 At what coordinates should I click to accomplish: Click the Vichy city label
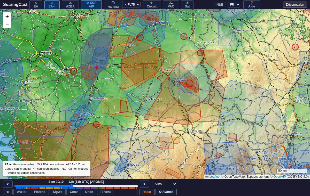[x=231, y=146]
